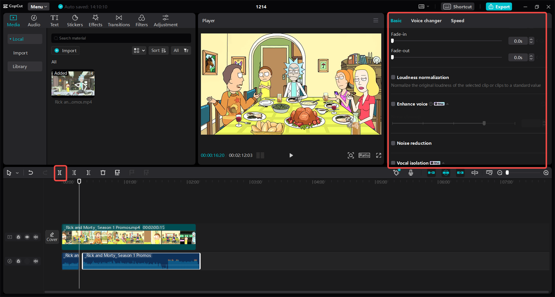The height and width of the screenshot is (297, 555).
Task: Open the Audio tab
Action: 34,21
